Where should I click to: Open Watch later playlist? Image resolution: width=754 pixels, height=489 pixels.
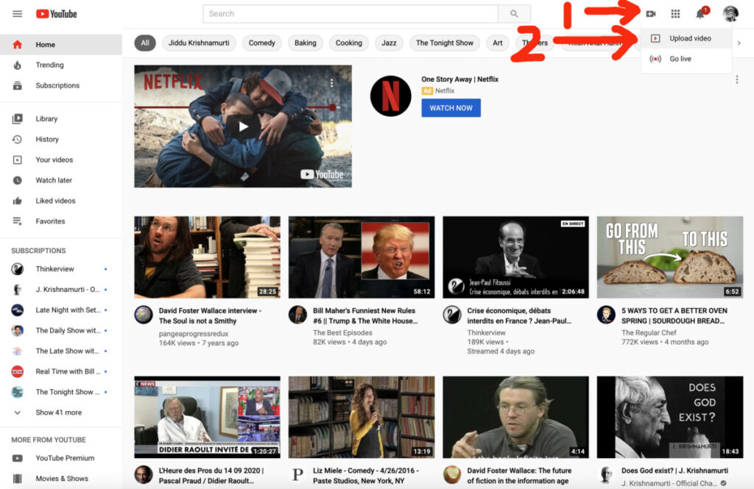[61, 180]
